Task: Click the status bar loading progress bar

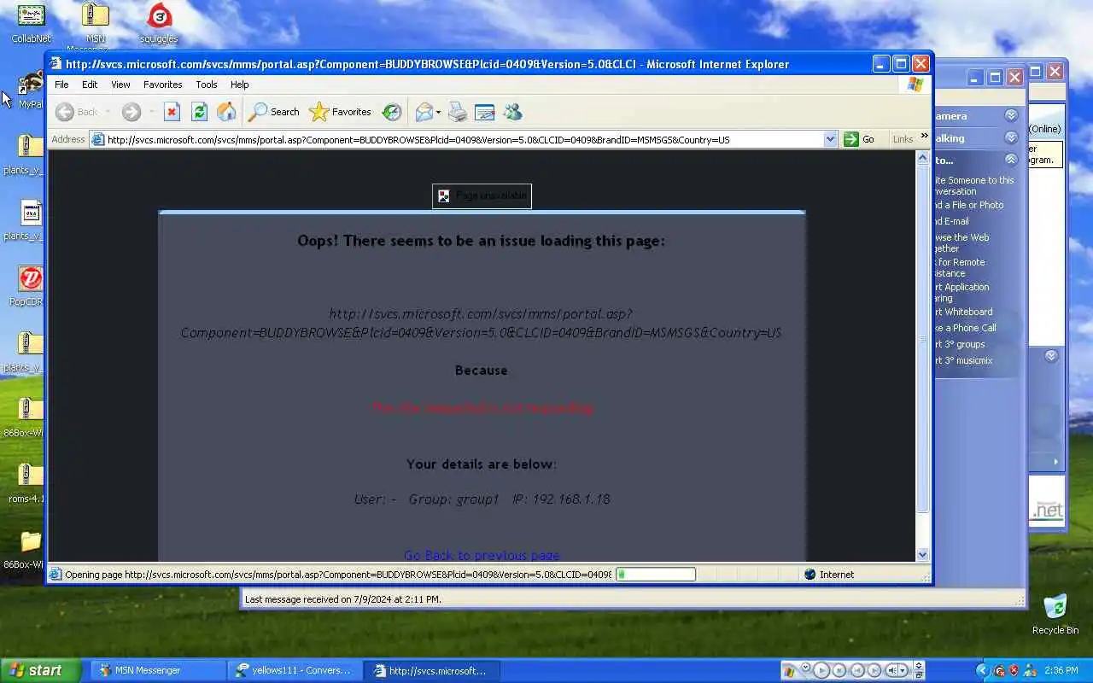Action: tap(655, 575)
